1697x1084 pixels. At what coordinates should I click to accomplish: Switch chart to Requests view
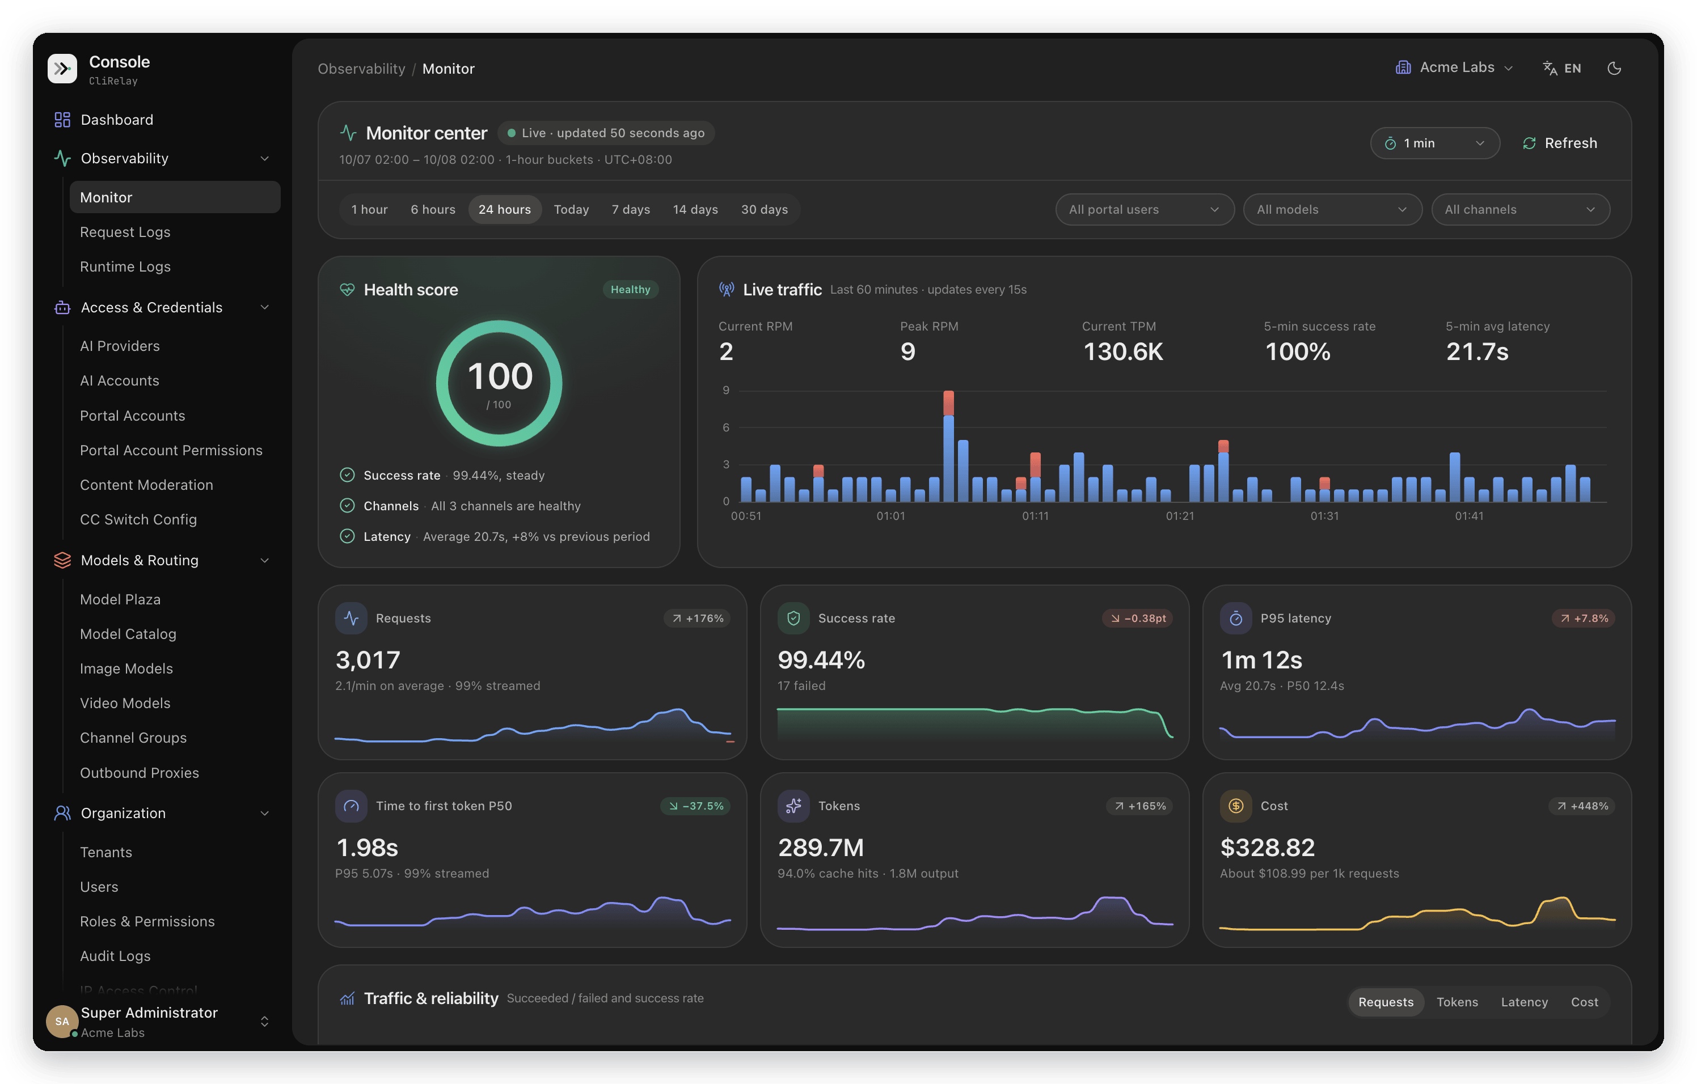pyautogui.click(x=1386, y=1002)
